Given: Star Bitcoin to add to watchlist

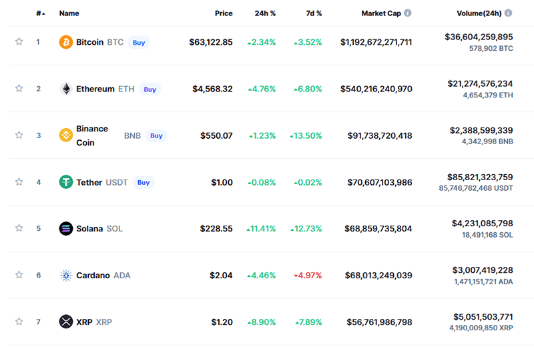Looking at the screenshot, I should tap(19, 41).
